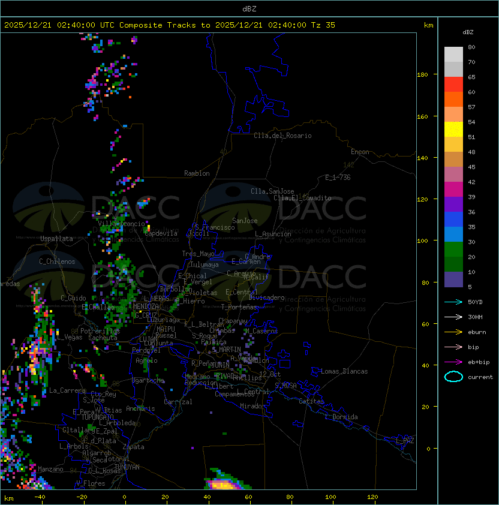This screenshot has height=505, width=499.
Task: Click the magenta eb+bip arrow legend icon
Action: [x=453, y=362]
